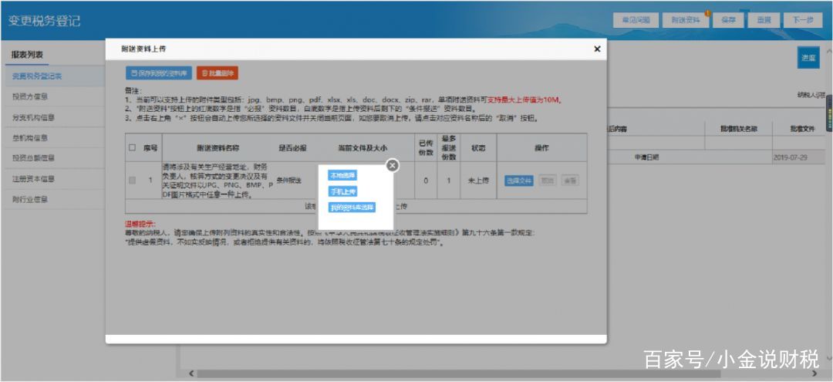833x382 pixels.
Task: Select 附行业信息 in the report list
Action: pos(53,200)
